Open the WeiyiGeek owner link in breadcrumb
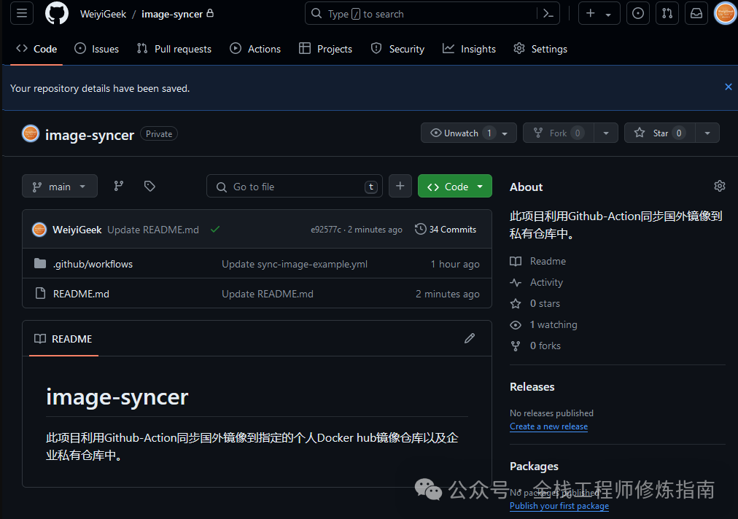 103,14
